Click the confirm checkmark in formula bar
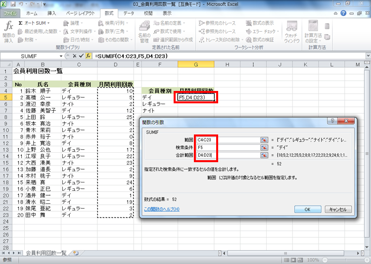Viewport: 371px width, 264px height. pos(82,56)
